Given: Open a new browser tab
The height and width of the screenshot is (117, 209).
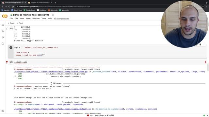Looking at the screenshot, I should coord(55,3).
